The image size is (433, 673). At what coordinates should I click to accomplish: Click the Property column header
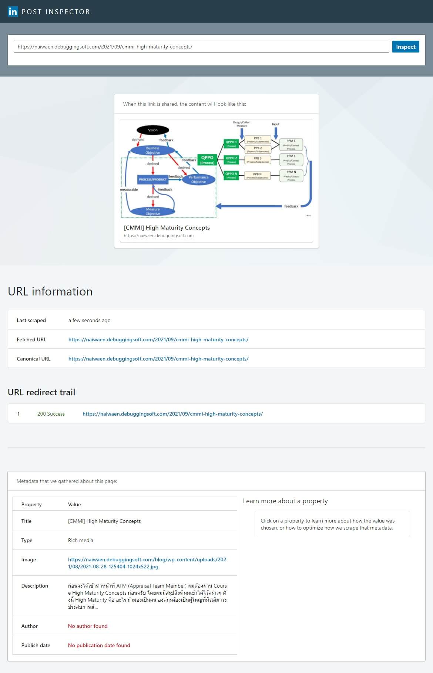31,504
